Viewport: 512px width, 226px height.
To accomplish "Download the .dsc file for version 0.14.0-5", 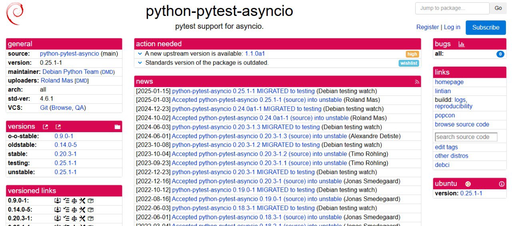I will pos(58,210).
